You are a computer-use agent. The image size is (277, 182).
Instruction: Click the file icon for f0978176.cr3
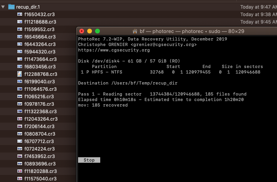tap(20, 104)
